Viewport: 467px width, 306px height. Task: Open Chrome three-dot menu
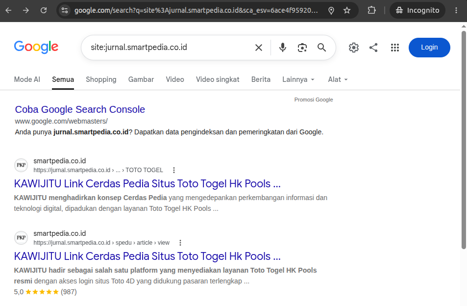point(456,10)
